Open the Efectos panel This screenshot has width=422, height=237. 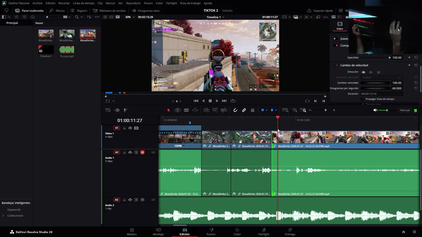coord(57,11)
